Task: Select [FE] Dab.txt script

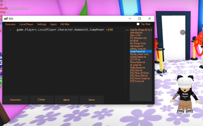Action: 136,70
